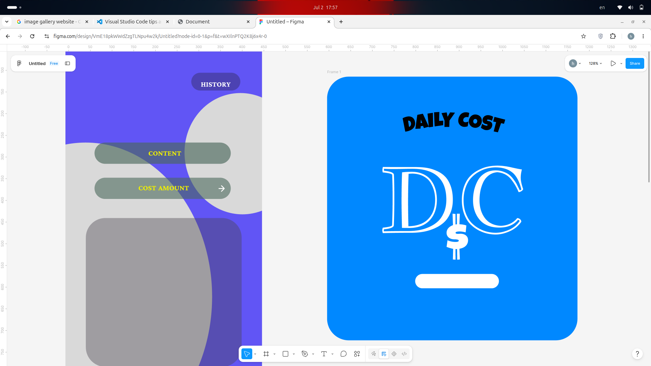Image resolution: width=651 pixels, height=366 pixels.
Task: Select the white rounded bar shape
Action: (x=457, y=281)
